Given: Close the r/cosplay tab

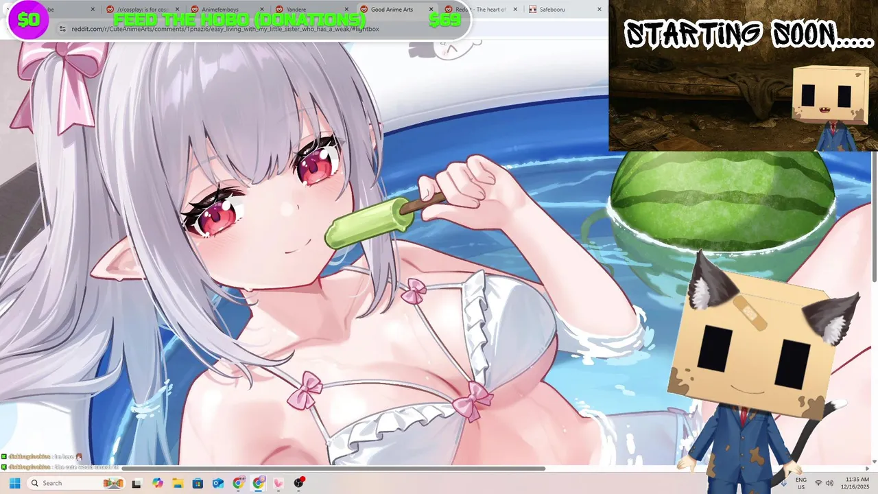Looking at the screenshot, I should (177, 10).
